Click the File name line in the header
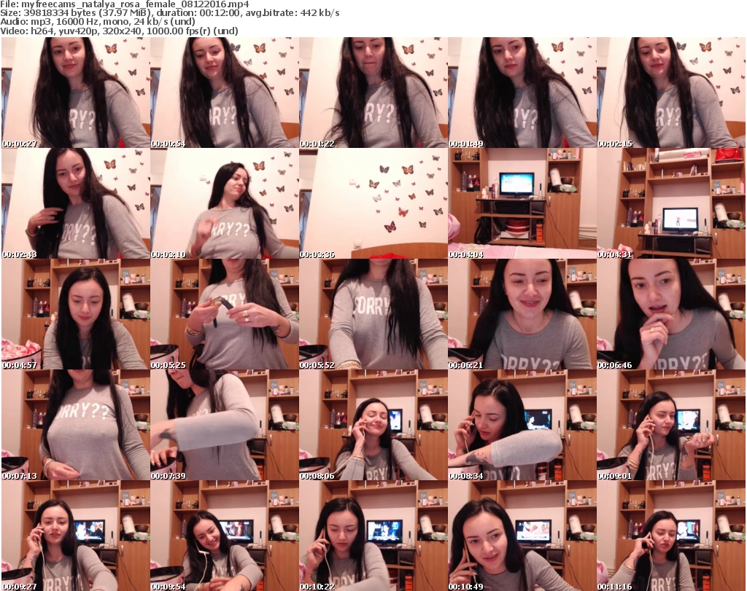Screen dimensions: 747x591 point(124,4)
